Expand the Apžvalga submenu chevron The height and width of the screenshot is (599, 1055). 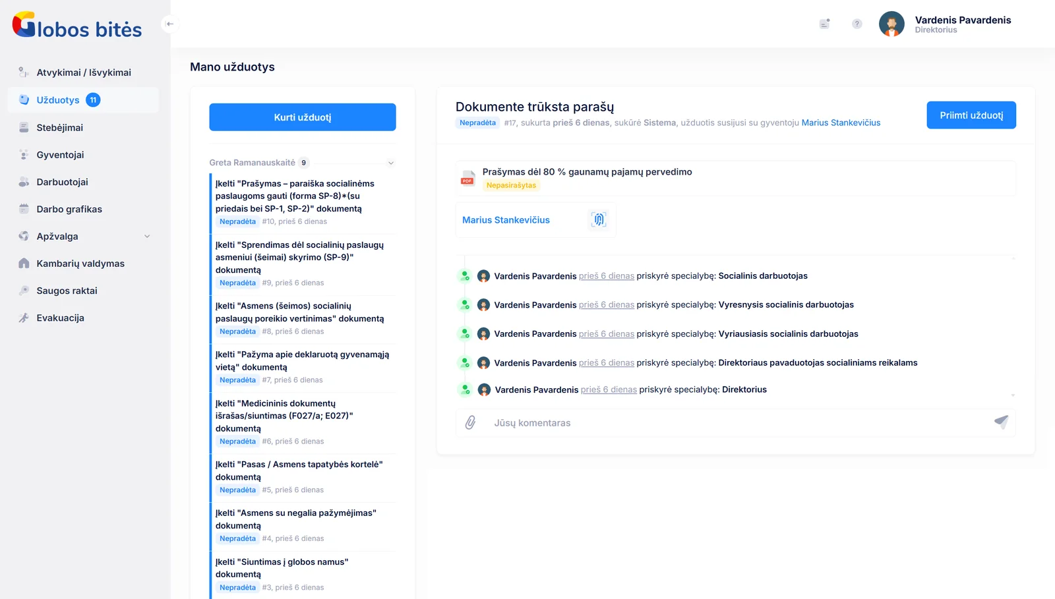click(x=147, y=237)
